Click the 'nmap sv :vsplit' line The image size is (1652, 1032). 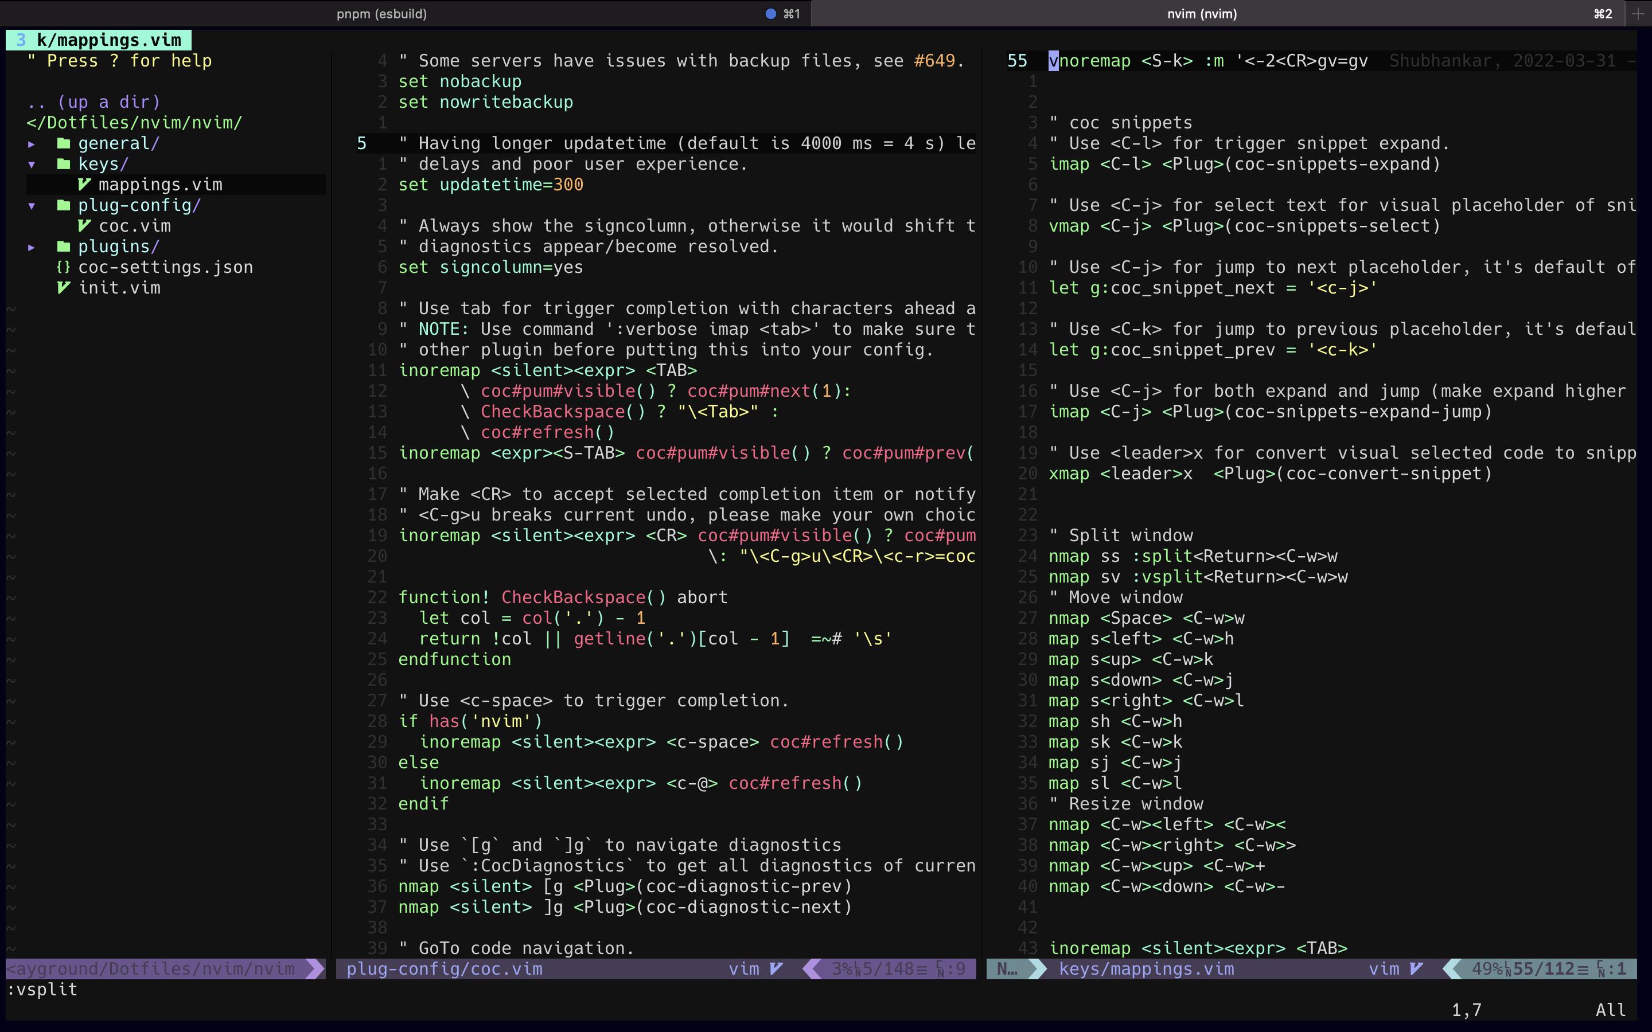coord(1198,577)
